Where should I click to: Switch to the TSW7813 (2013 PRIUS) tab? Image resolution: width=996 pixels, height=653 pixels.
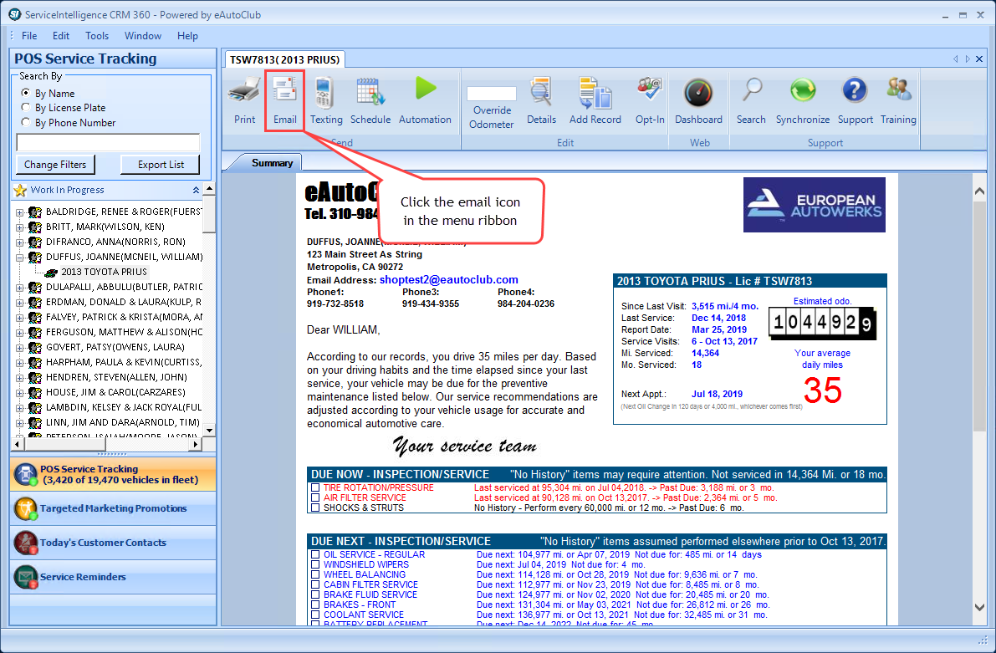point(284,59)
